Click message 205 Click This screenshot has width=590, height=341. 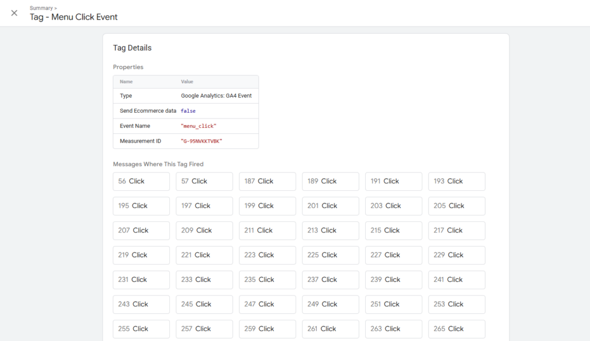pos(456,206)
